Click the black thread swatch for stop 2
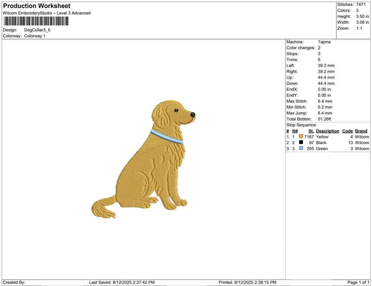372x286 pixels. click(x=301, y=143)
